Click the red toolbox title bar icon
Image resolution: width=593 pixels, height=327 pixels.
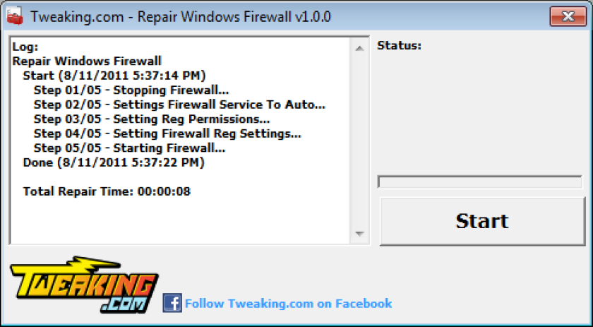15,17
